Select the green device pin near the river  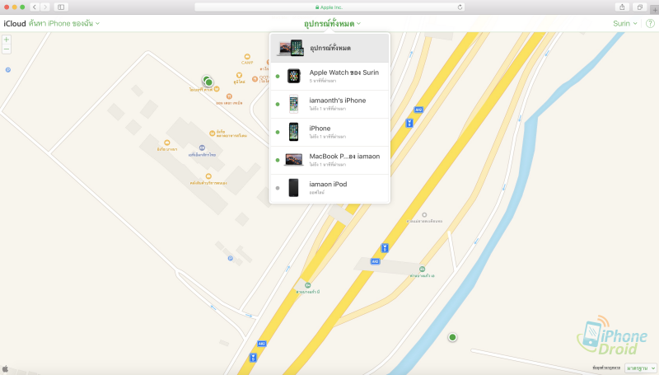point(452,337)
